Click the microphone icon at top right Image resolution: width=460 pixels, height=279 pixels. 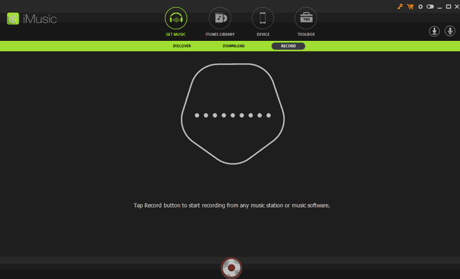pyautogui.click(x=450, y=31)
